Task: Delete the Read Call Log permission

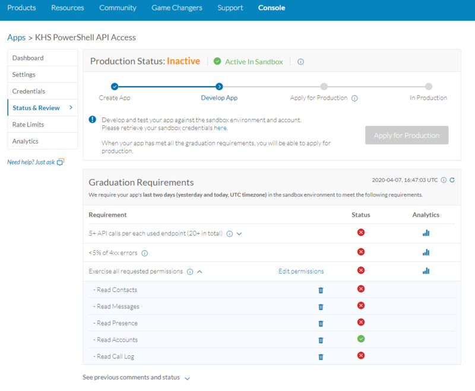Action: tap(321, 356)
